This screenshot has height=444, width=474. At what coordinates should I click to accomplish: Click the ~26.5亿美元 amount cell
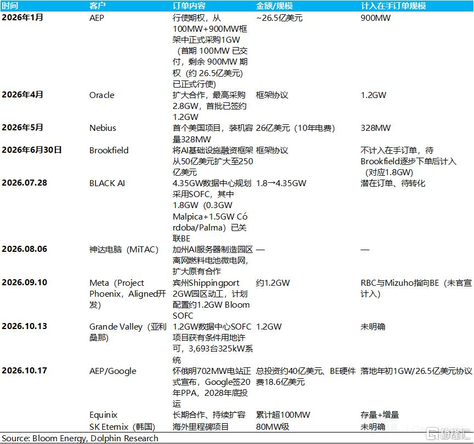[279, 18]
